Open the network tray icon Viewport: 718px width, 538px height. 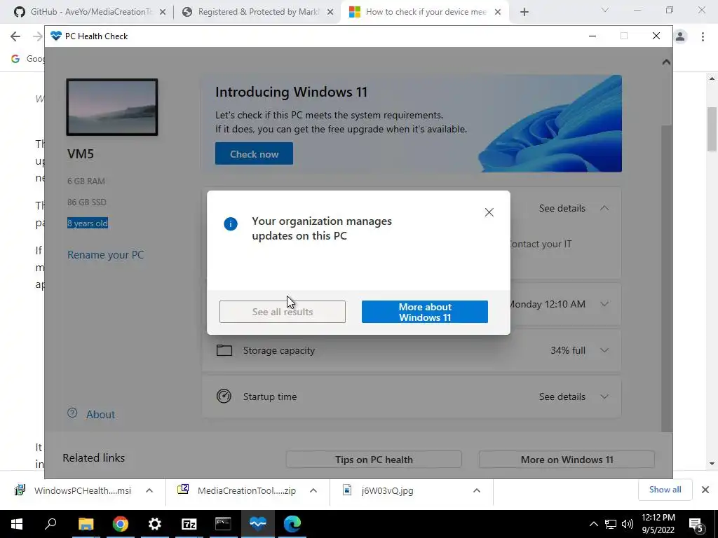(611, 524)
